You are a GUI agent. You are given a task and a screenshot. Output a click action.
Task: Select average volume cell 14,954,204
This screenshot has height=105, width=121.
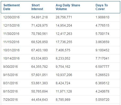(x=64, y=26)
